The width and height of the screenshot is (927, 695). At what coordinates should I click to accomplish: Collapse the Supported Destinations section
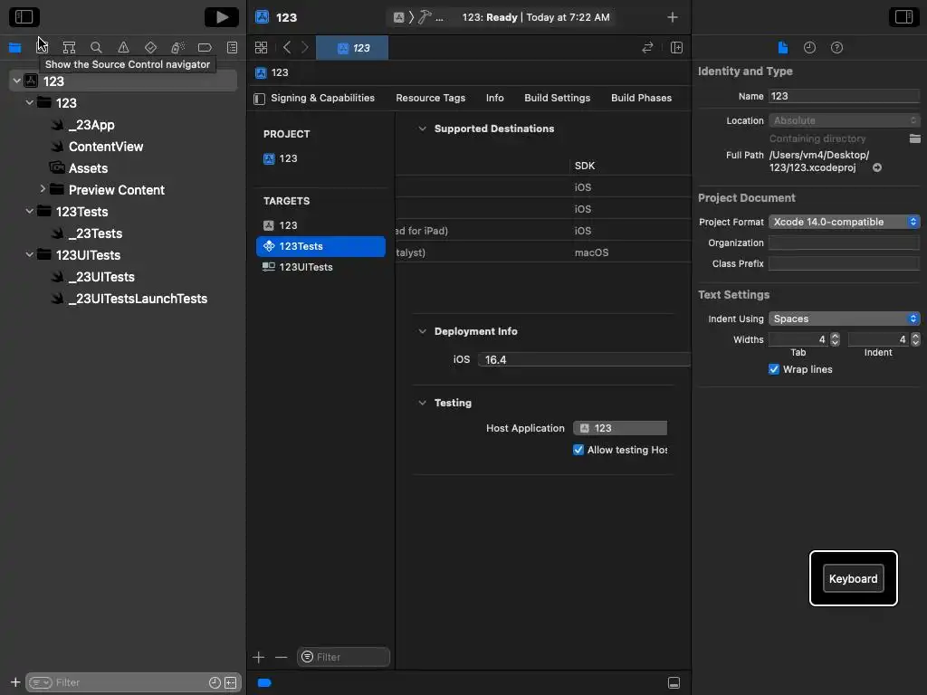[x=422, y=129]
